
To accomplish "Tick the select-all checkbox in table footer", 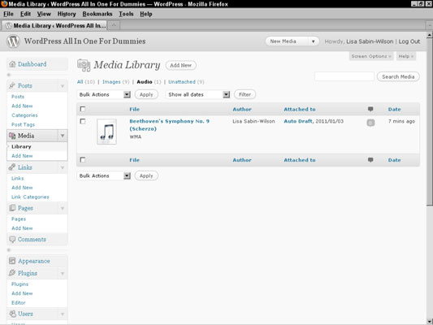I will click(x=83, y=159).
